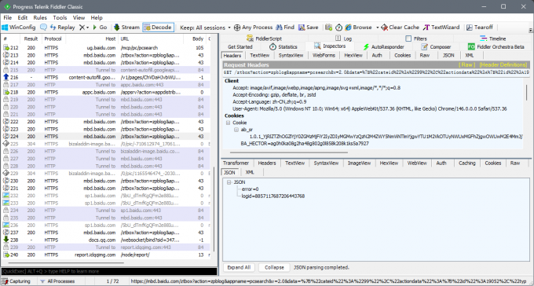Viewport: 534px width, 286px height.
Task: Select the request SyntaxView tab
Action: pos(291,55)
